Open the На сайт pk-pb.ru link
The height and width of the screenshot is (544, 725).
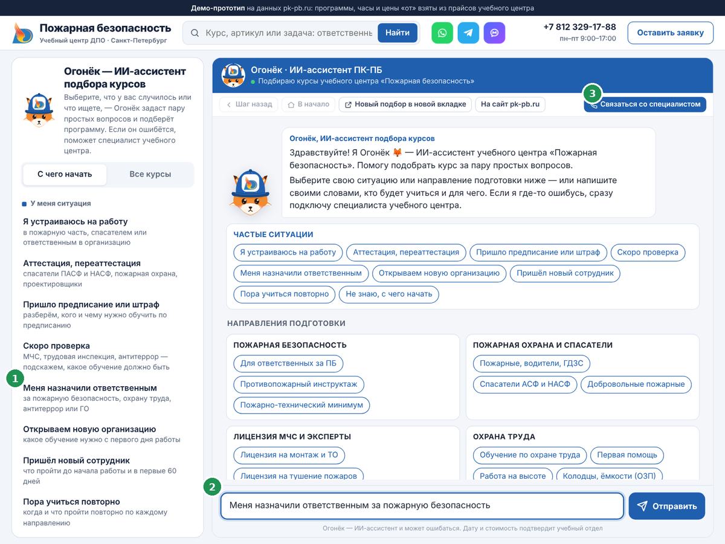tap(510, 104)
